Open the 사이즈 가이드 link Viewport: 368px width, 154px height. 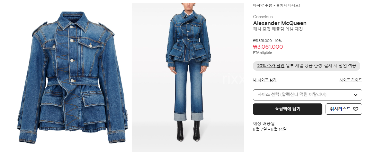(351, 80)
